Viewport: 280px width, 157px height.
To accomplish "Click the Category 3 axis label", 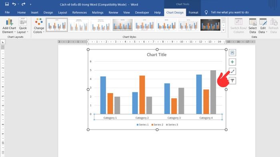I will click(x=174, y=118).
